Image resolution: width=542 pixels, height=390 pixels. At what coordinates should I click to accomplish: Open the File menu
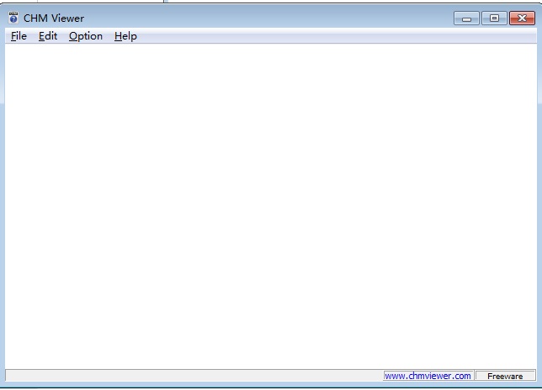[19, 36]
